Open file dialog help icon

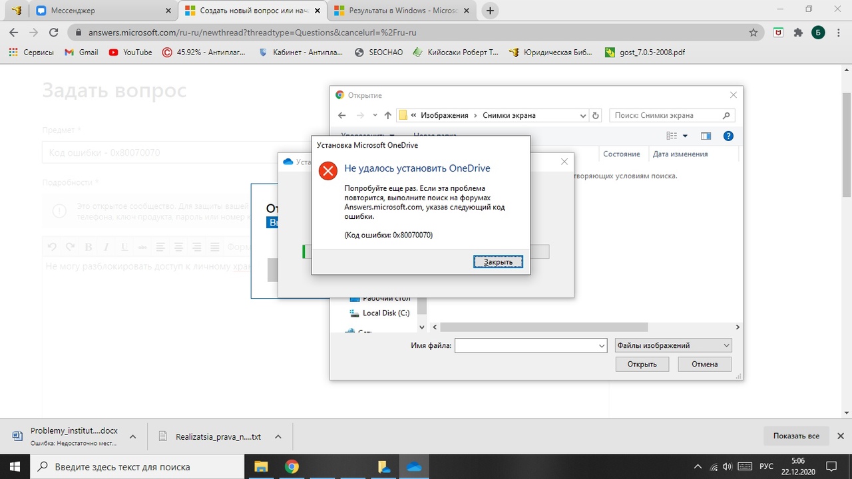(728, 136)
